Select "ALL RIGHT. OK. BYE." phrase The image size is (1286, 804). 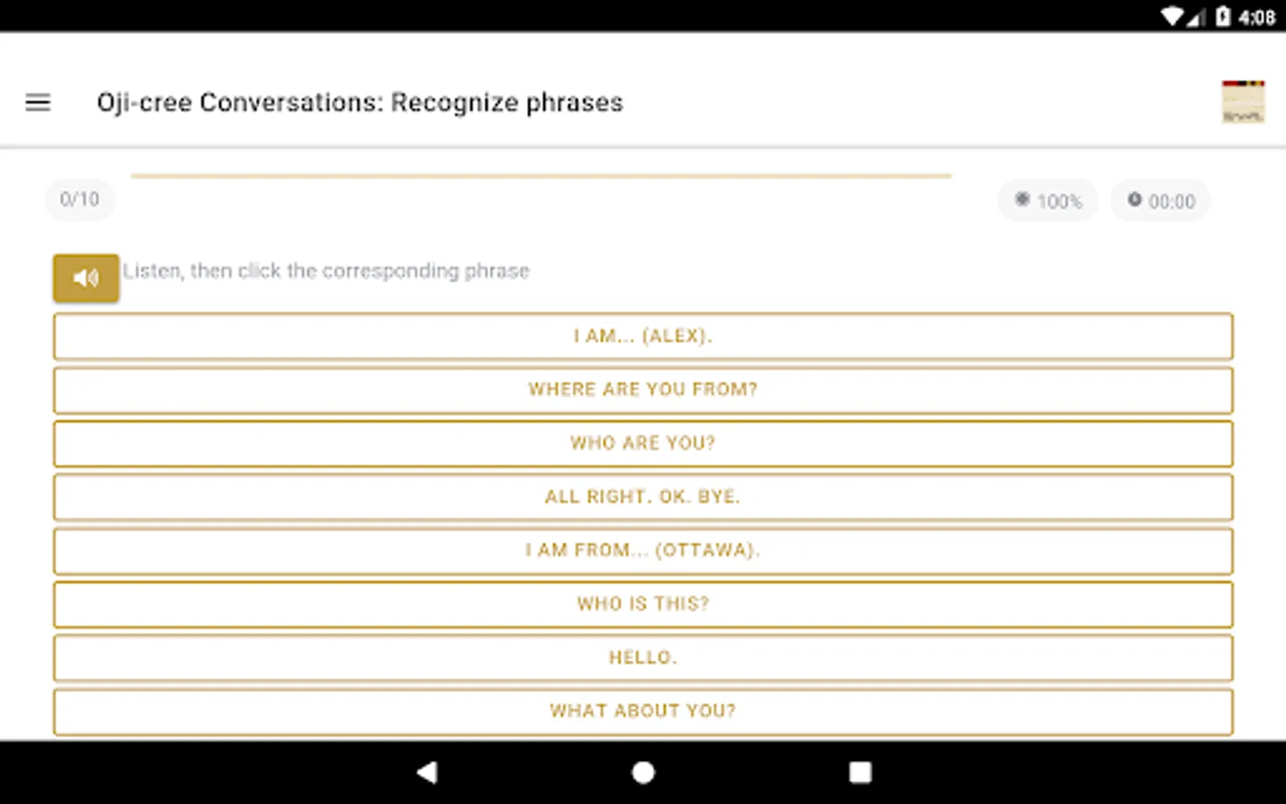[x=643, y=498]
